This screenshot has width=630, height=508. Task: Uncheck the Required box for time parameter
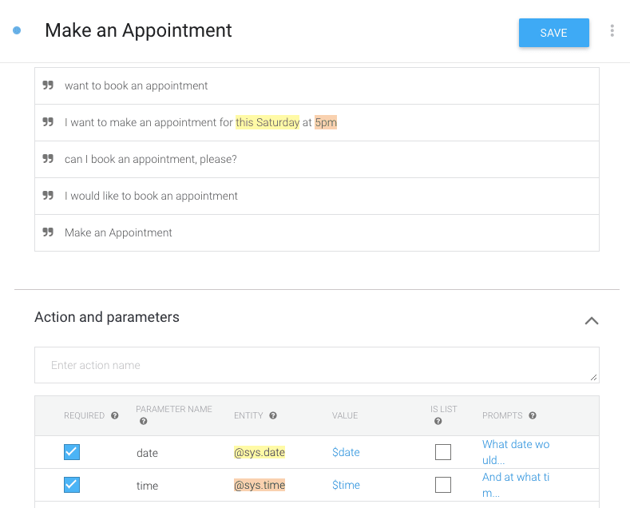coord(72,485)
